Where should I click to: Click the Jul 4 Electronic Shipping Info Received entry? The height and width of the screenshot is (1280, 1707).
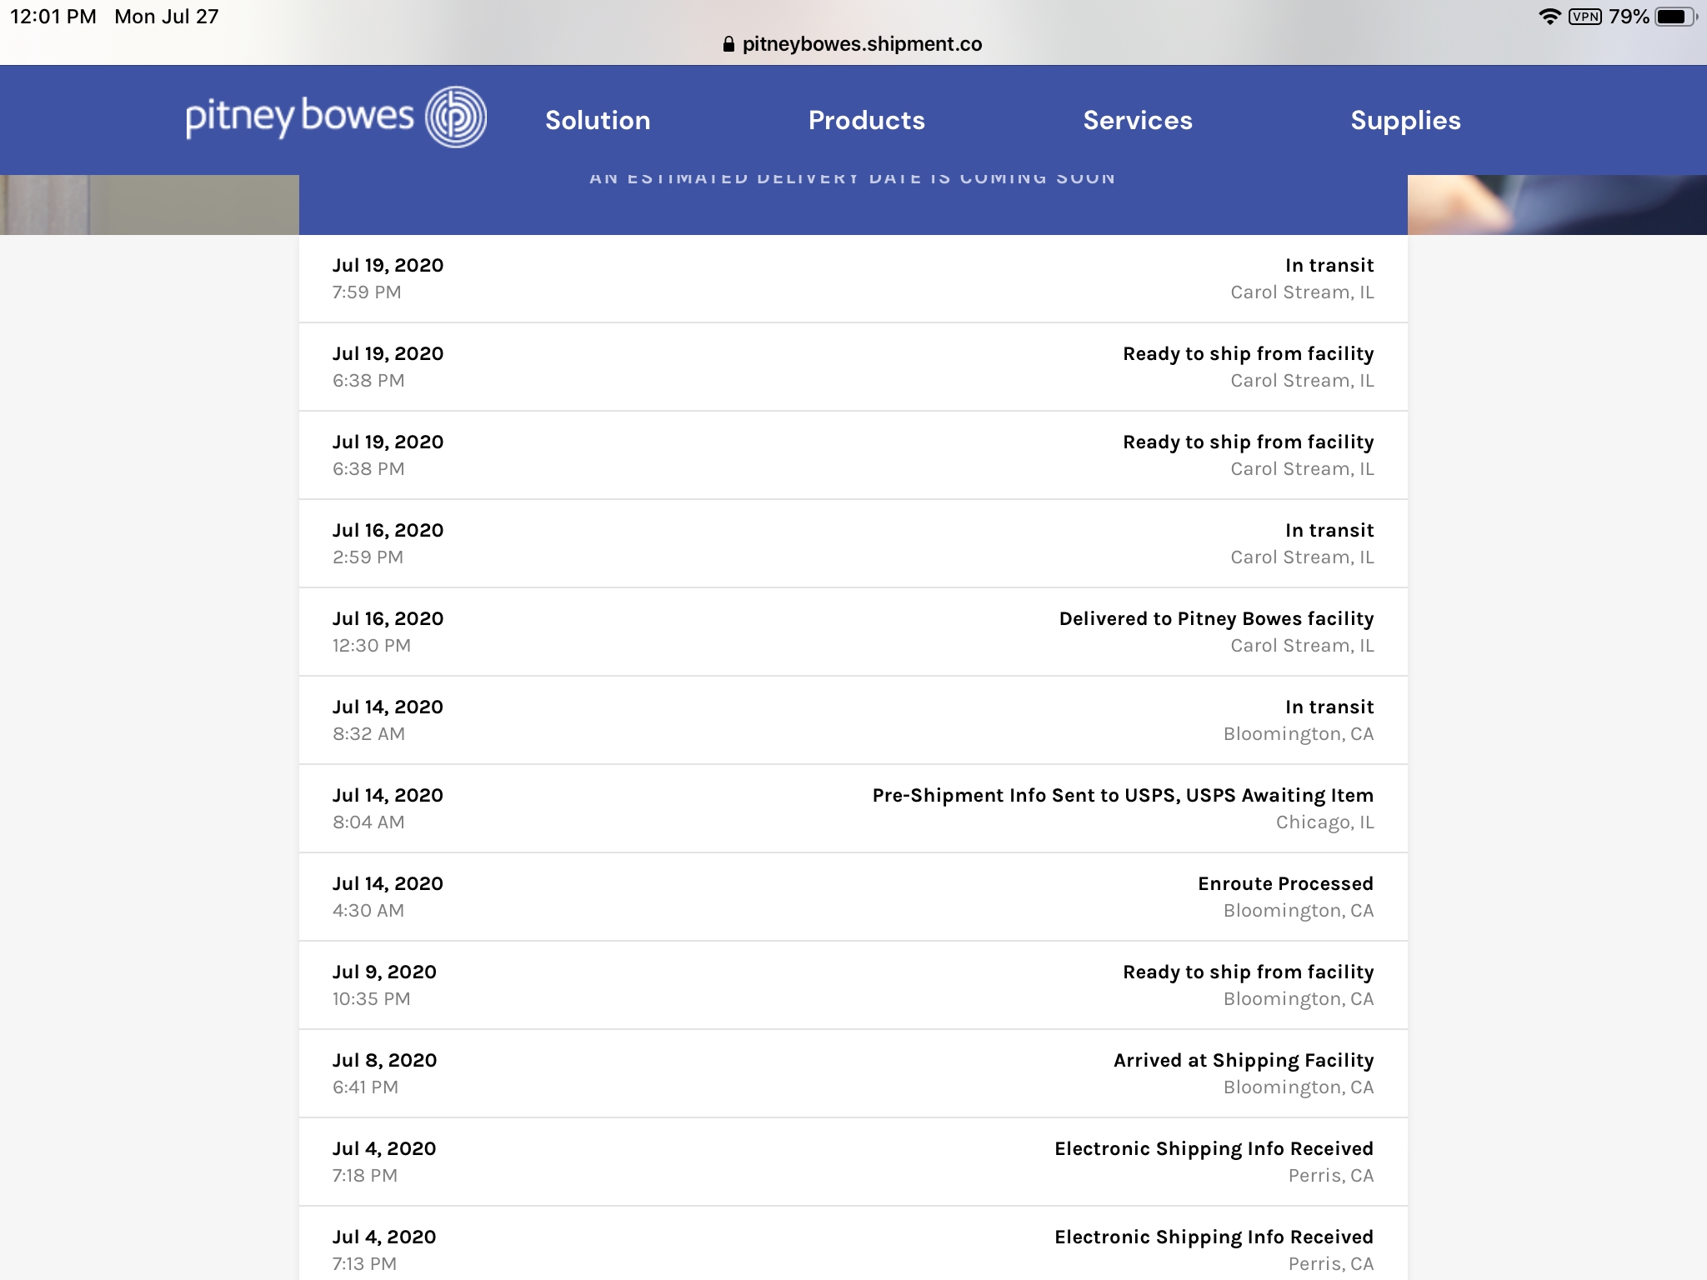point(852,1161)
